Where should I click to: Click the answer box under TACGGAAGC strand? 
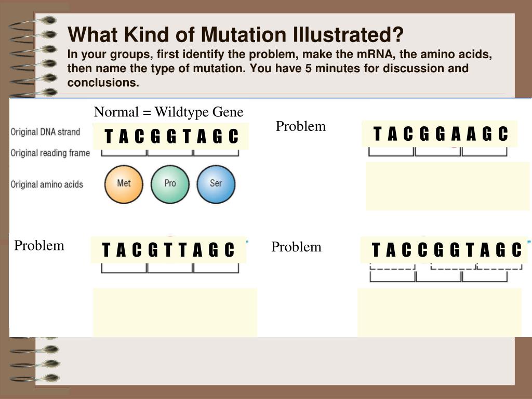click(x=447, y=187)
